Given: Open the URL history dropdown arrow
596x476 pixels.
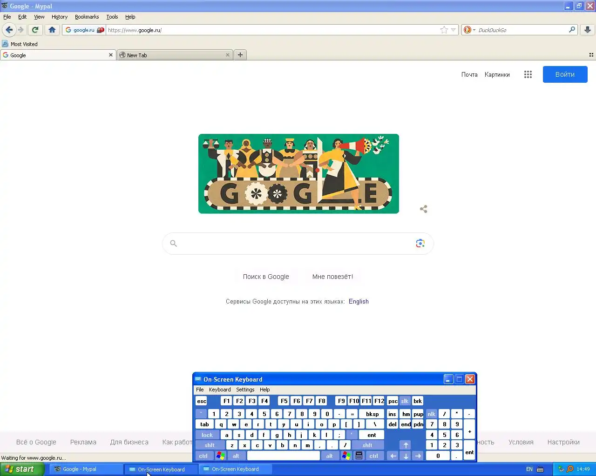Looking at the screenshot, I should tap(454, 30).
